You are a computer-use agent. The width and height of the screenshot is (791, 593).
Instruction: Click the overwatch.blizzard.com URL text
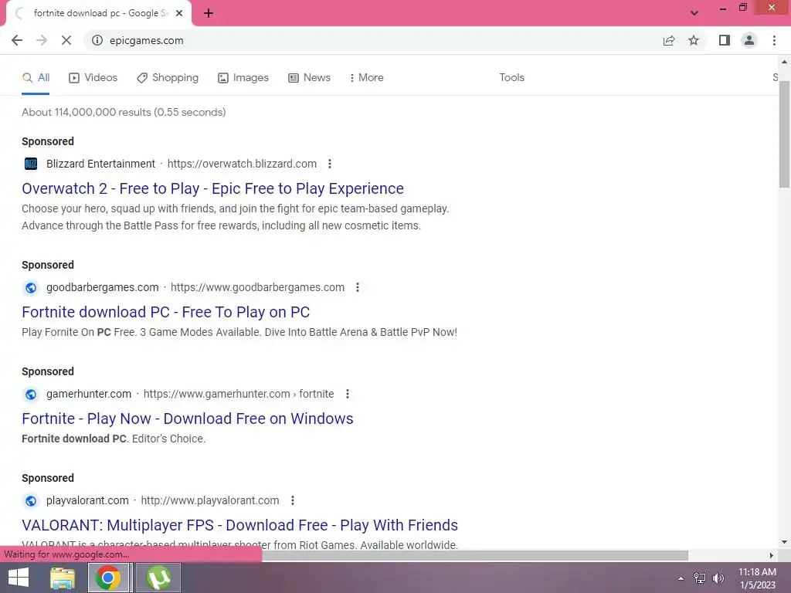(x=242, y=164)
